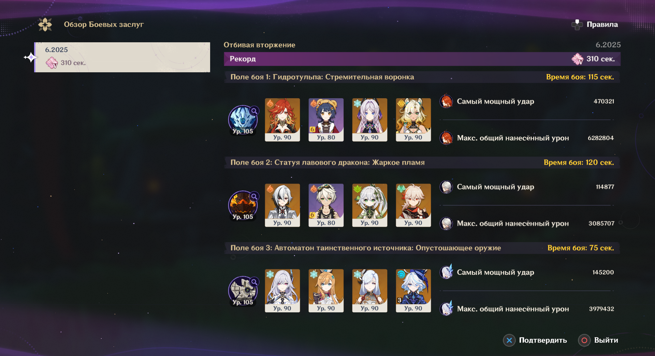The height and width of the screenshot is (356, 655).
Task: Inspect the Secret Source Automaton boss icon
Action: [x=243, y=291]
